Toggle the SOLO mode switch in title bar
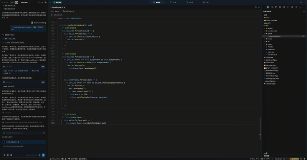The image size is (307, 160). click(17, 2)
